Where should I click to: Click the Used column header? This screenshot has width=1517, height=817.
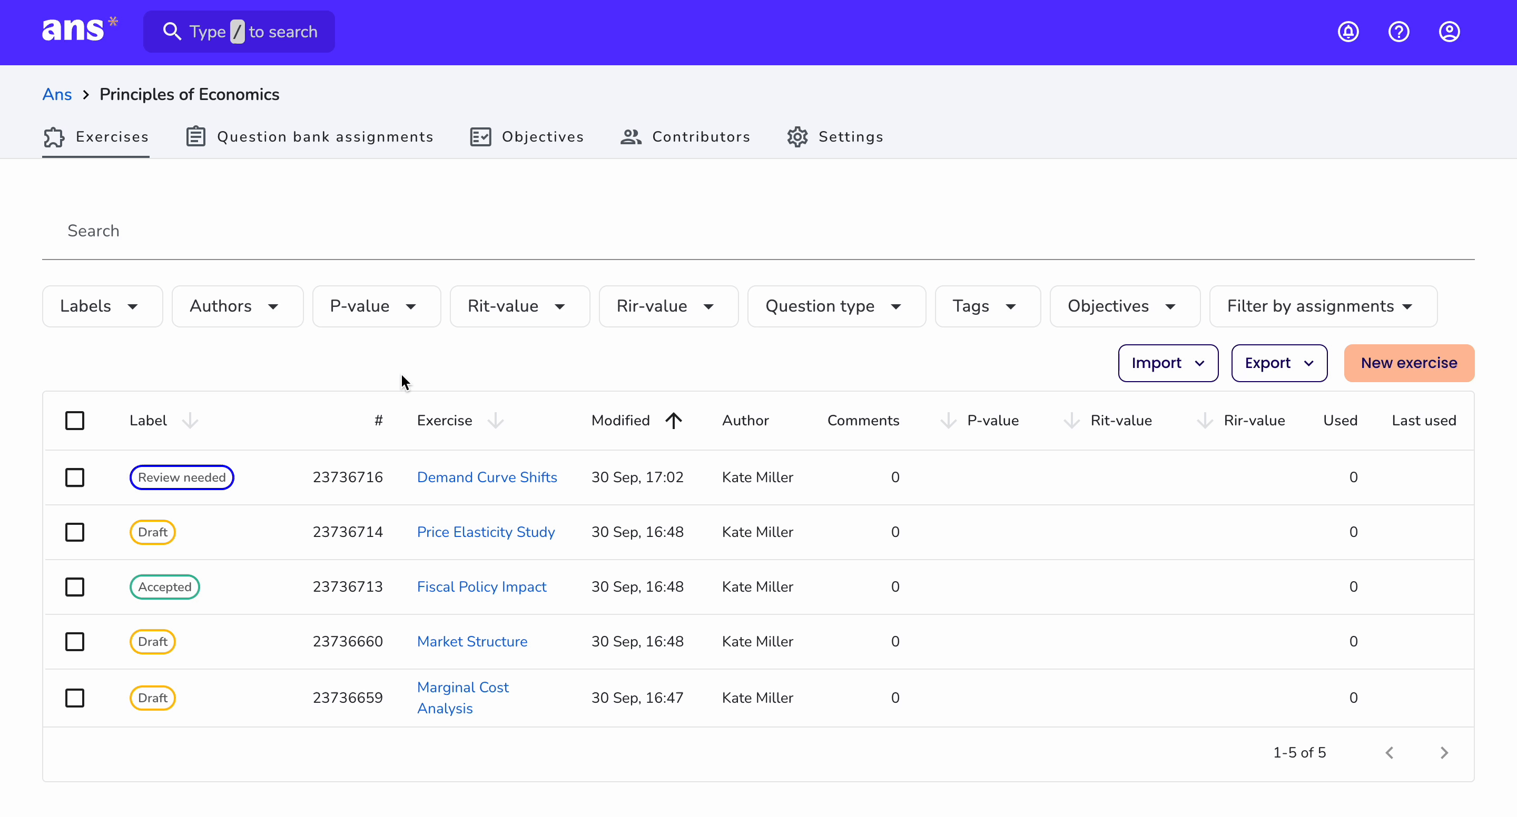[x=1341, y=420]
